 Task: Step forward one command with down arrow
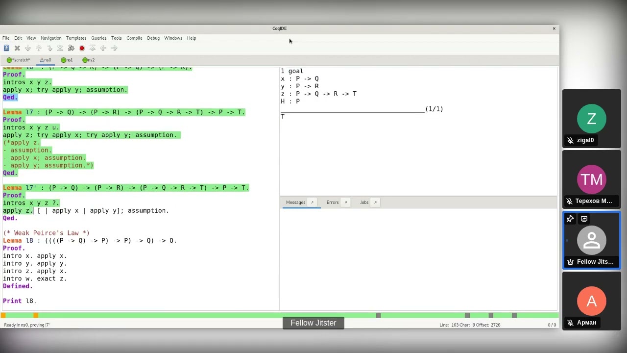click(x=28, y=48)
